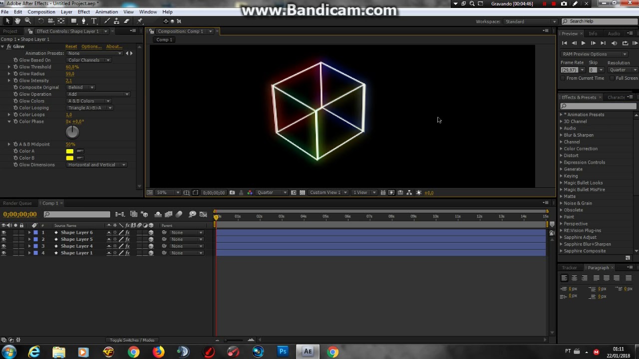Image resolution: width=639 pixels, height=359 pixels.
Task: Click the Toggle Switches / Modes button
Action: tap(132, 340)
